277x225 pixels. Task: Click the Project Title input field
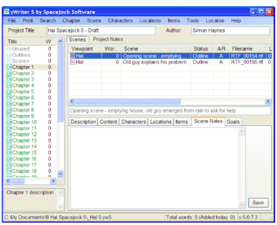tap(101, 31)
